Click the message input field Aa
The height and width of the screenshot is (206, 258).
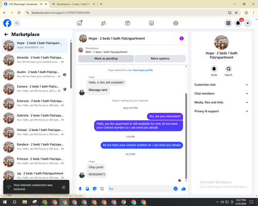pos(140,189)
